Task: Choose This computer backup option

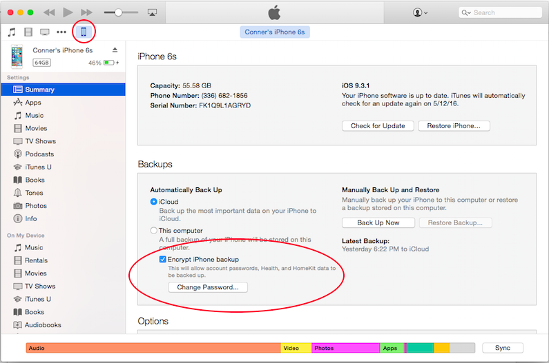Action: click(154, 231)
